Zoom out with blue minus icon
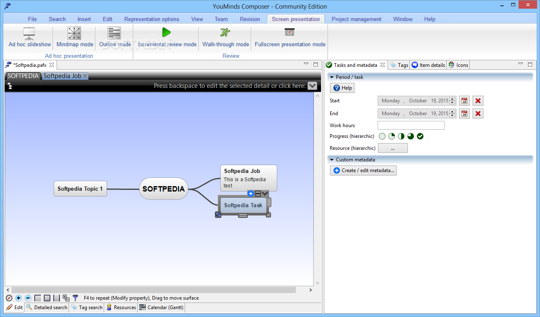This screenshot has height=317, width=540. click(x=28, y=298)
